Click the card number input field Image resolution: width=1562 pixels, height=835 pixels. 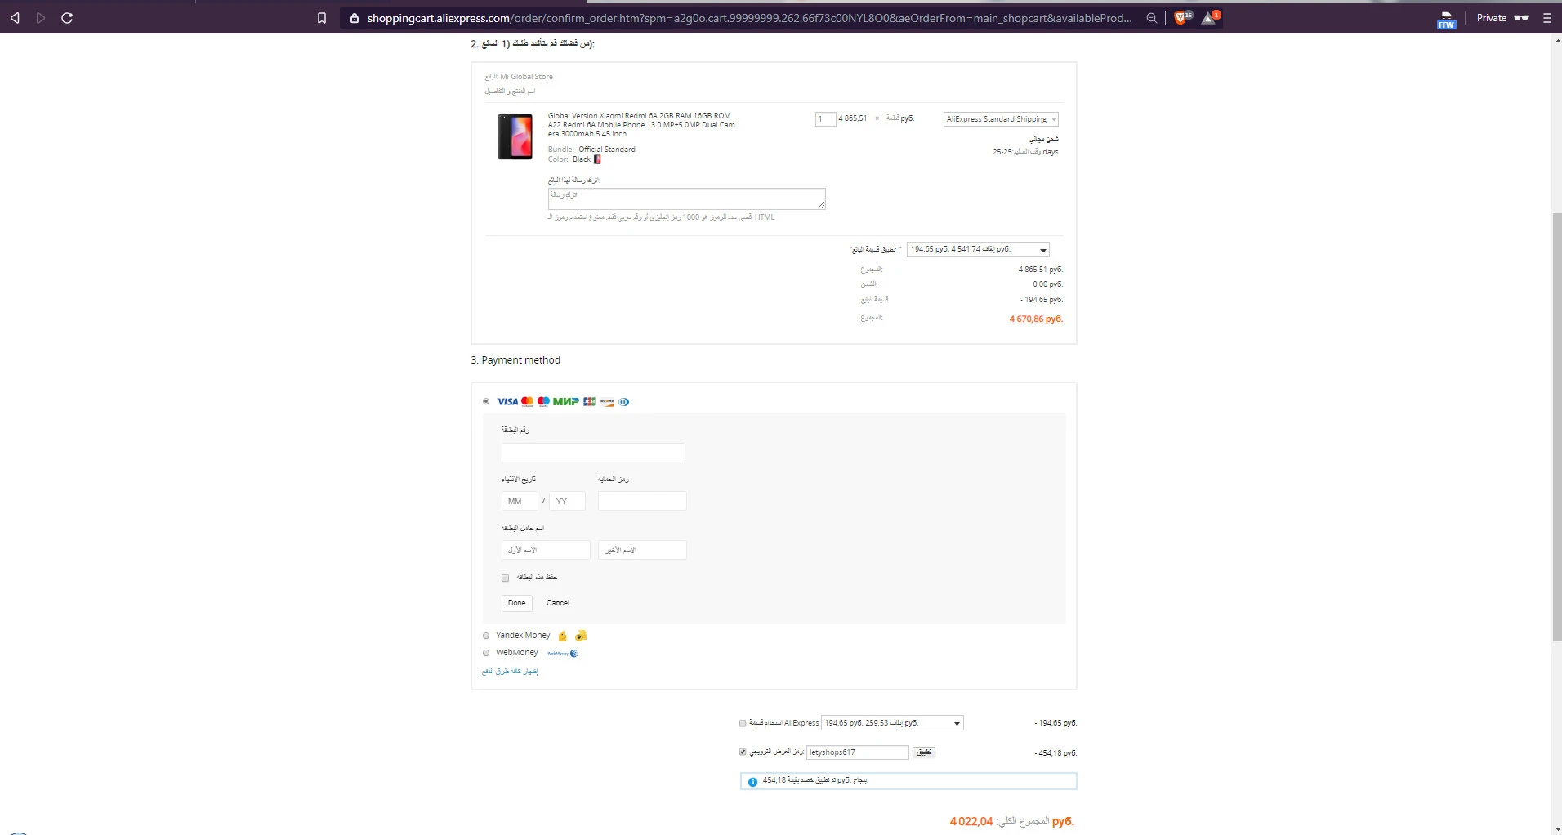point(593,453)
